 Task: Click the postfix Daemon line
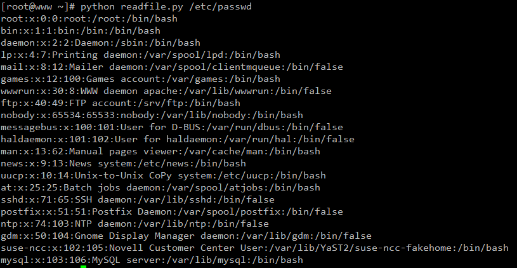click(172, 211)
